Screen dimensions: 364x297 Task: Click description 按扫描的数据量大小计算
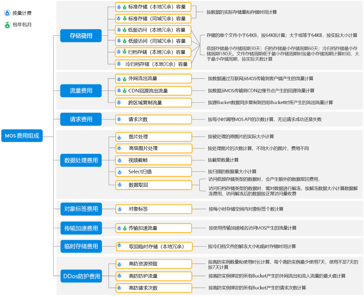(232, 172)
